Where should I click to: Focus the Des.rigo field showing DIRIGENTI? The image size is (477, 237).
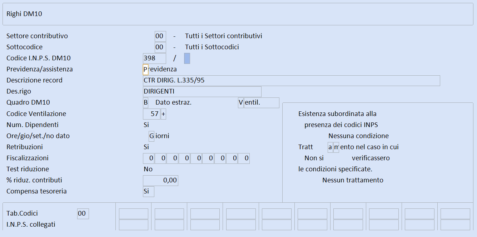202,91
